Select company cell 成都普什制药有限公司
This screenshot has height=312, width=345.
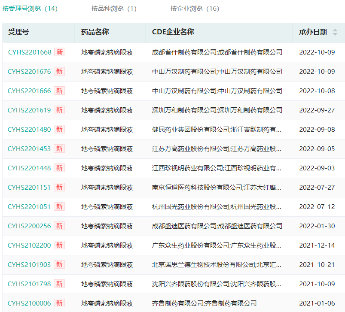click(x=217, y=52)
